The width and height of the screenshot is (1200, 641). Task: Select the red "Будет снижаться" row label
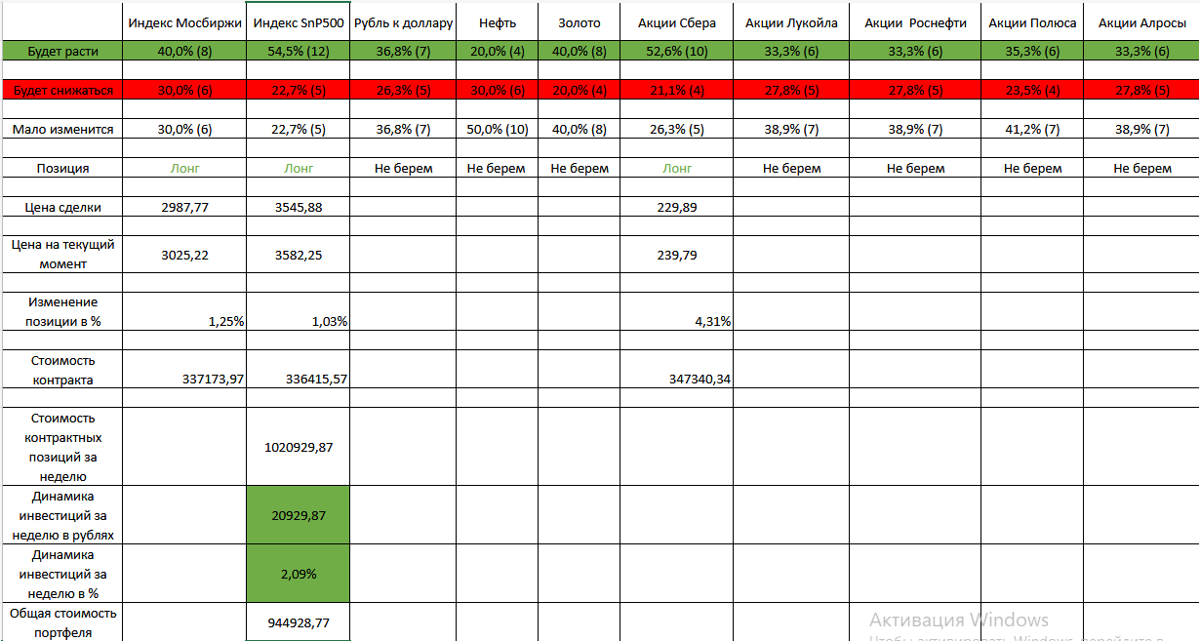pyautogui.click(x=62, y=90)
